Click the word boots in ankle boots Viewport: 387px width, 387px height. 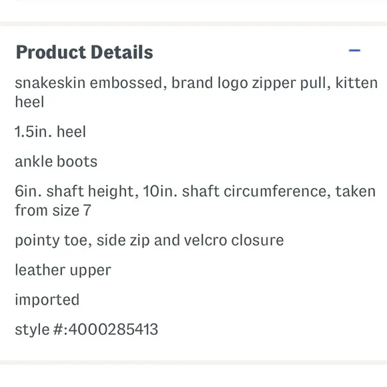pyautogui.click(x=77, y=161)
